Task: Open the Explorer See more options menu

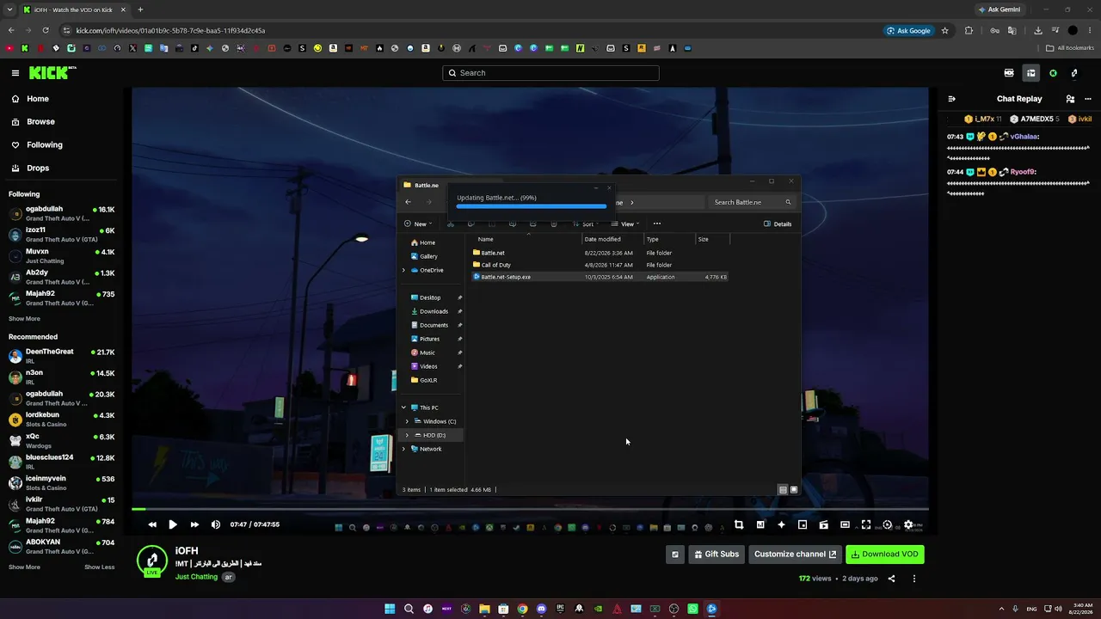Action: [657, 224]
